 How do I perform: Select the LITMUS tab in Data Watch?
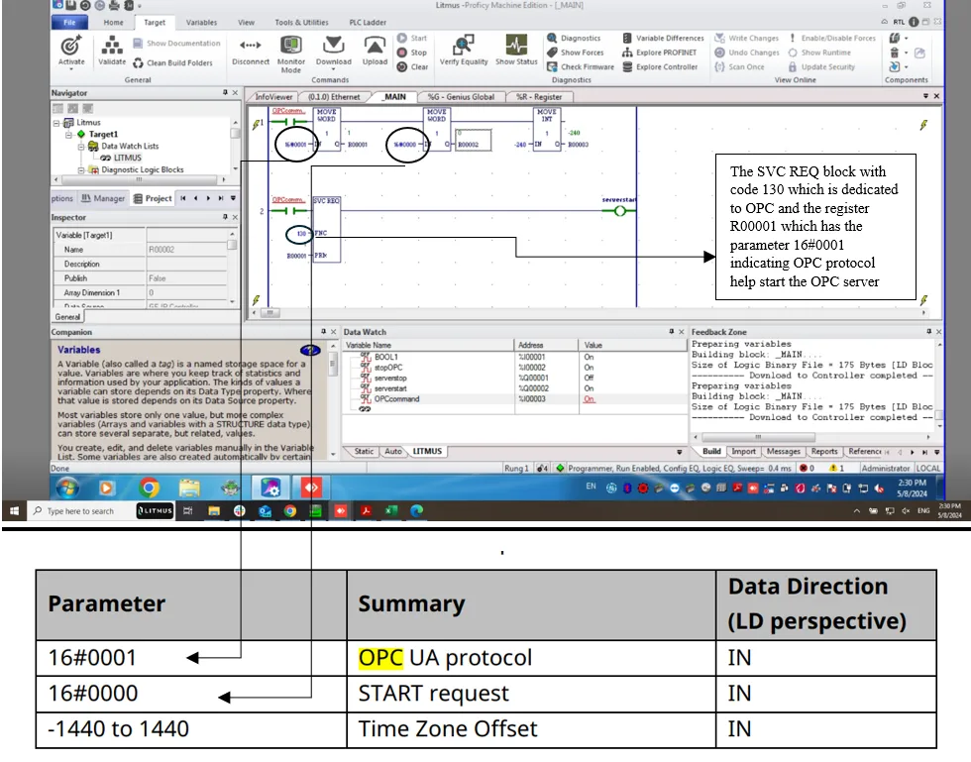[x=427, y=451]
